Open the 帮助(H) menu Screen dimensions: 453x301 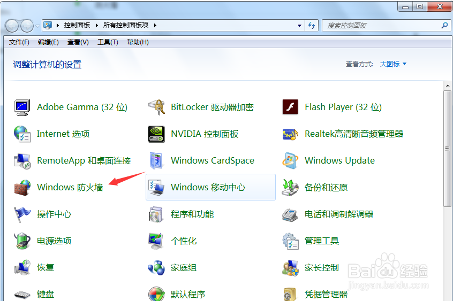pyautogui.click(x=138, y=42)
